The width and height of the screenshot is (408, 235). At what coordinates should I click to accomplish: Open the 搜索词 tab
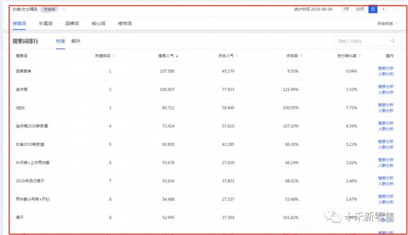click(x=19, y=24)
